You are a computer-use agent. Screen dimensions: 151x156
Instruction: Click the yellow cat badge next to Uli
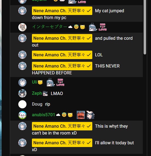tap(40, 82)
